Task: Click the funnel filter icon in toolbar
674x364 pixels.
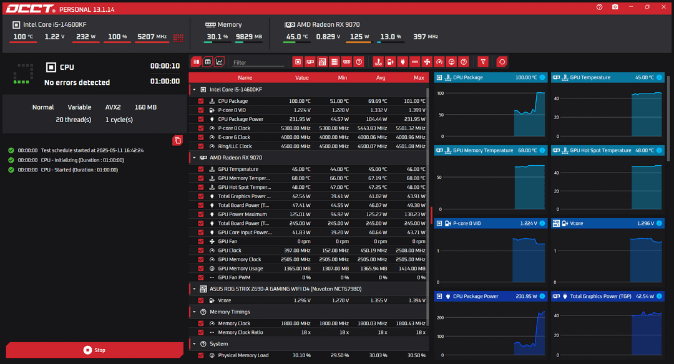Action: 482,62
